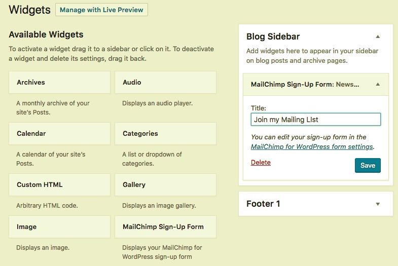This screenshot has width=398, height=266.
Task: Select the Calendar widget
Action: (60, 134)
